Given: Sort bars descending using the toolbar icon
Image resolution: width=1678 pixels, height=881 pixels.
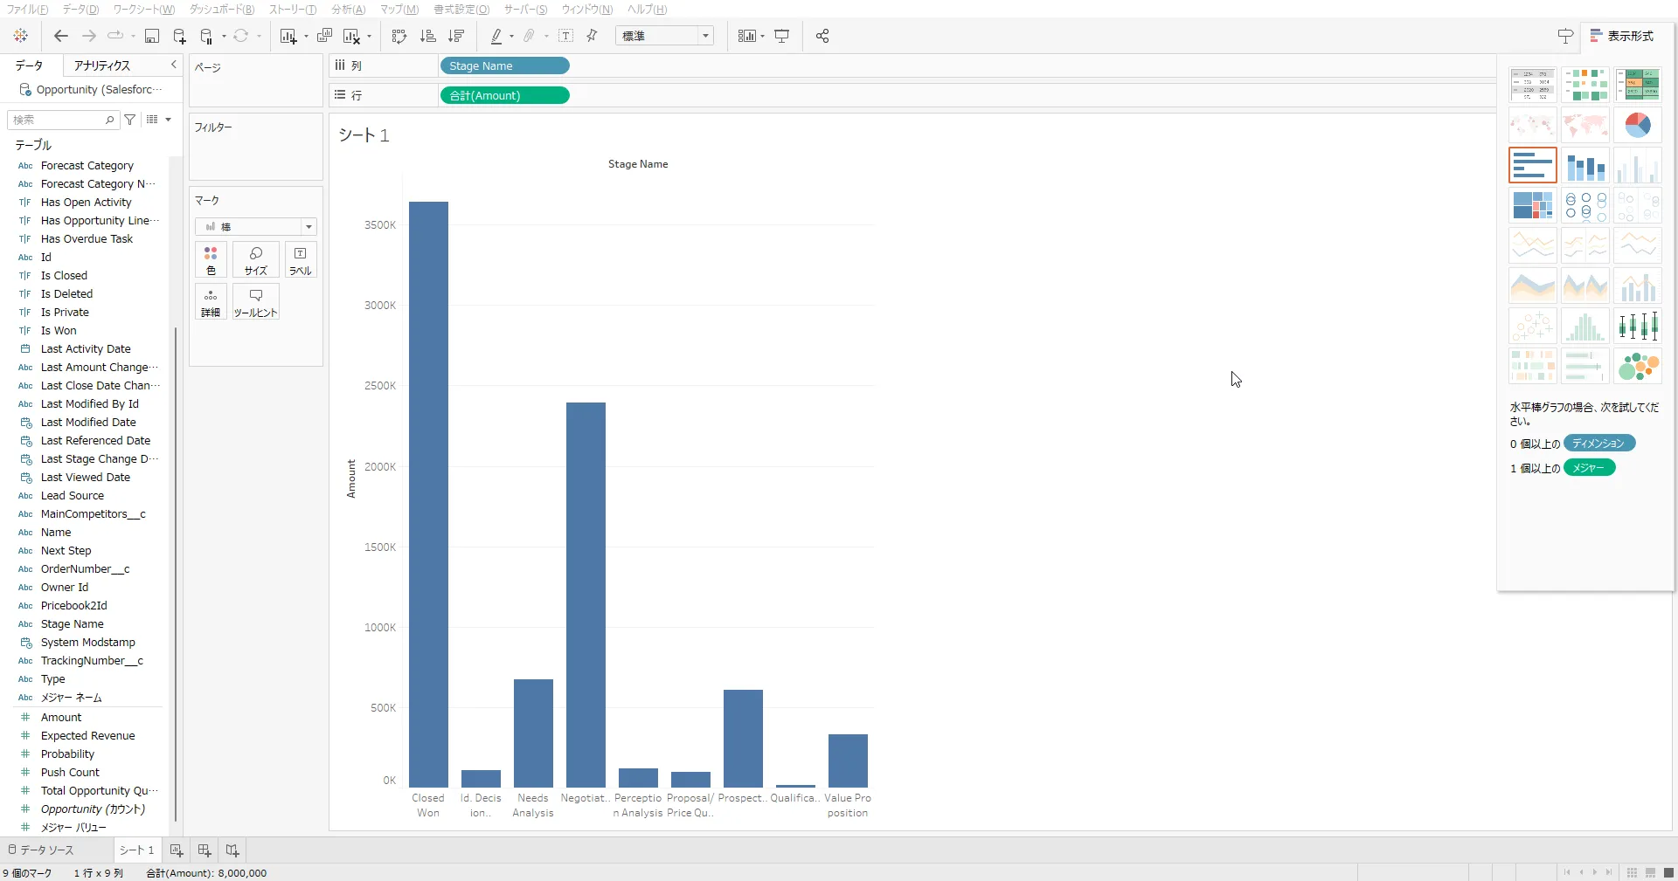Looking at the screenshot, I should (455, 36).
